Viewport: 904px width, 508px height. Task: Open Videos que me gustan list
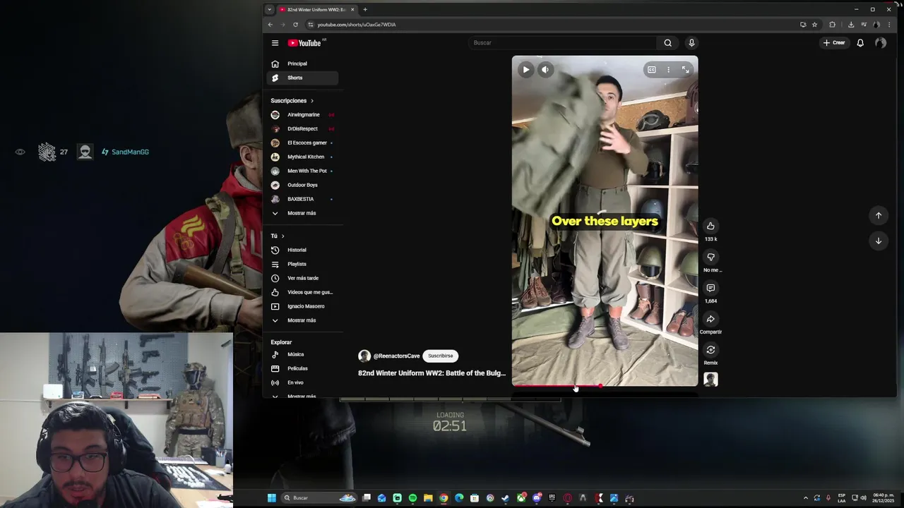click(x=303, y=292)
